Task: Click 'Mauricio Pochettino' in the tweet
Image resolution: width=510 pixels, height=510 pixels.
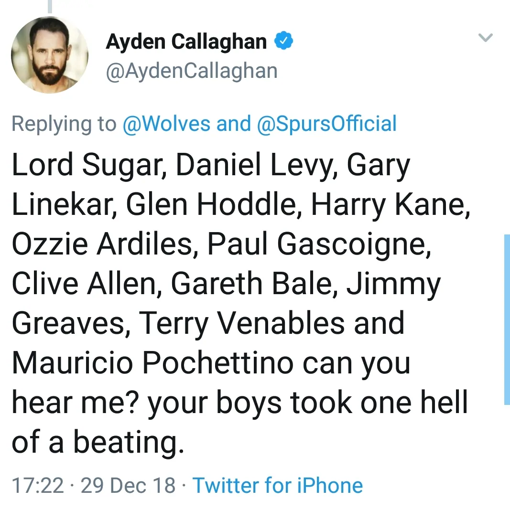Action: click(x=152, y=363)
